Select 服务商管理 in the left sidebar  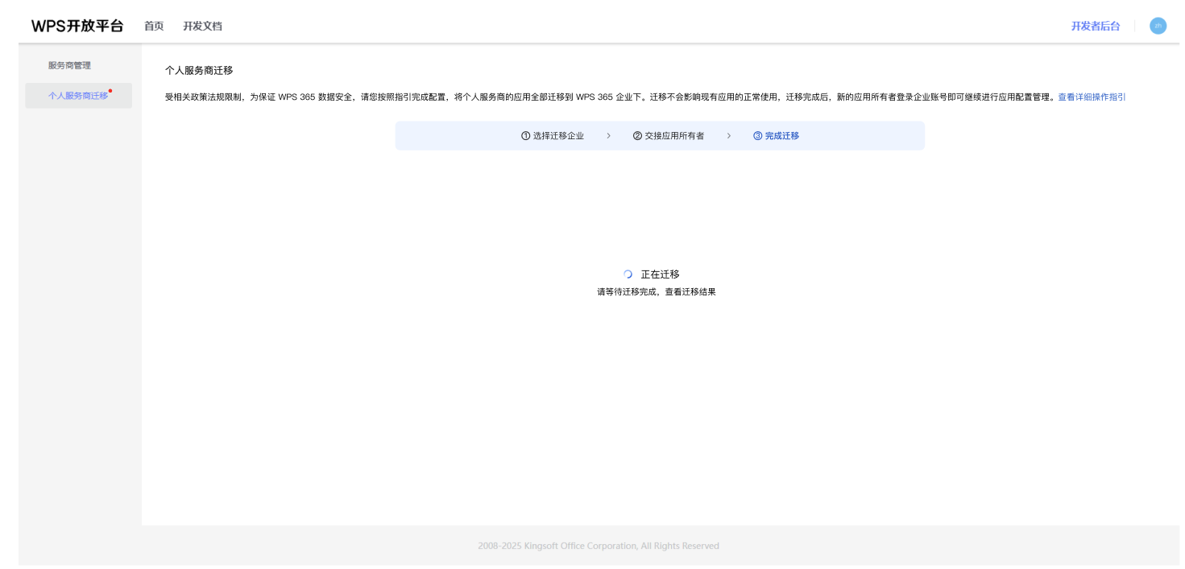69,65
